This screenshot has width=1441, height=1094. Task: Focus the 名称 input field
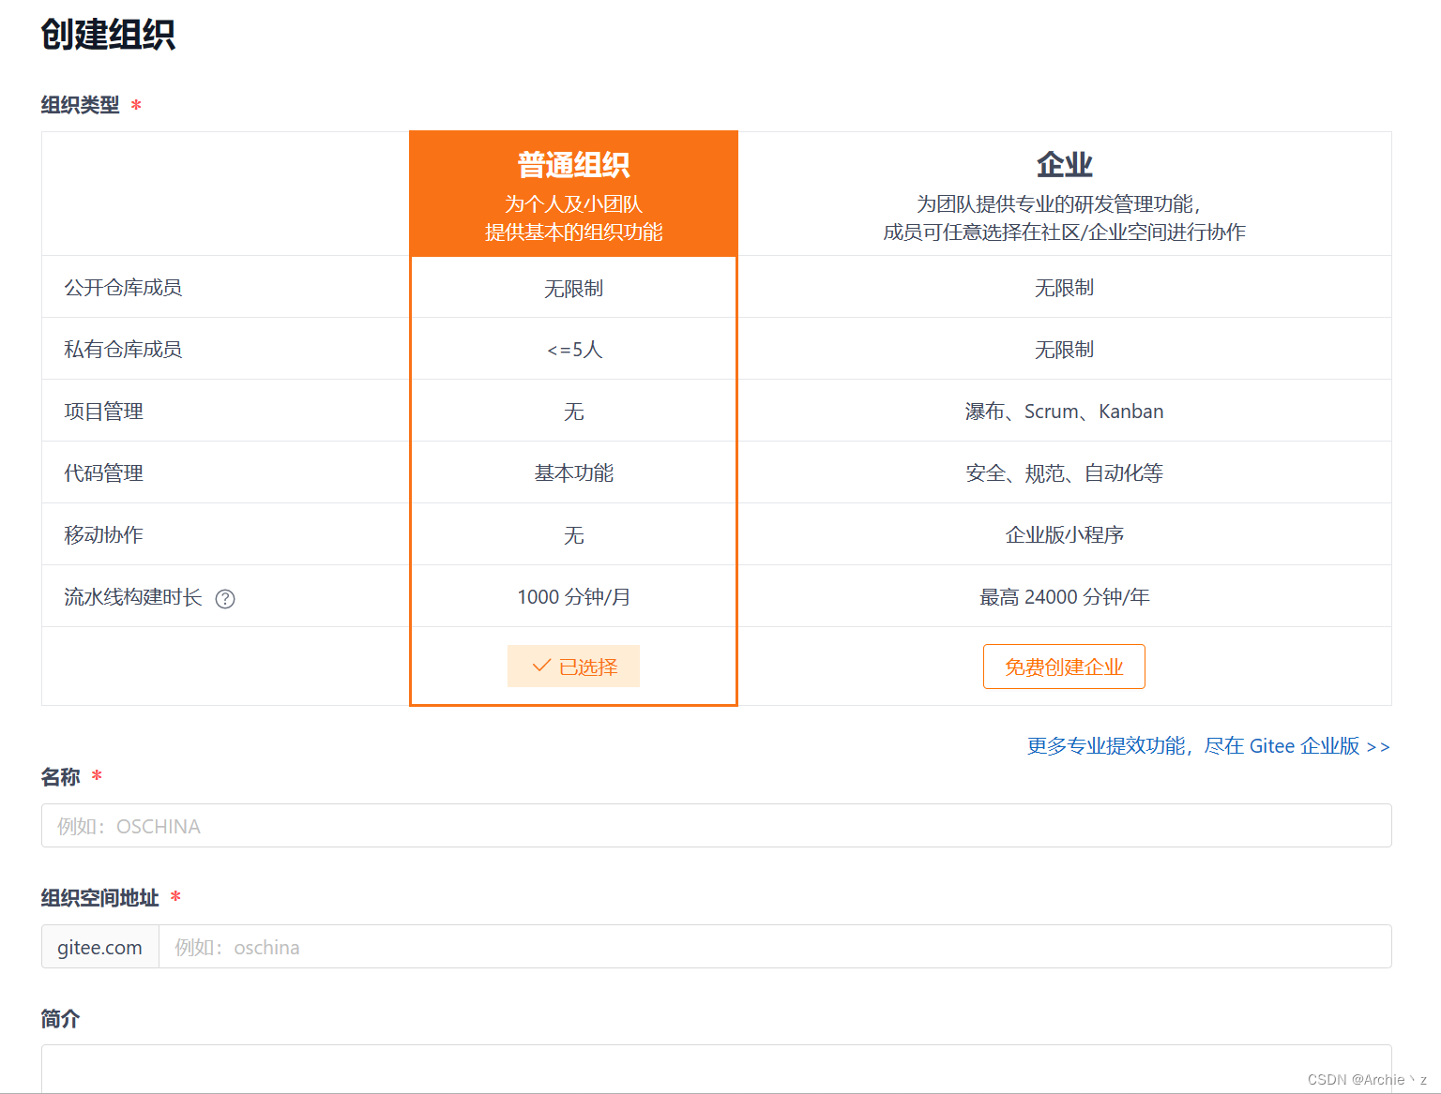pyautogui.click(x=716, y=826)
